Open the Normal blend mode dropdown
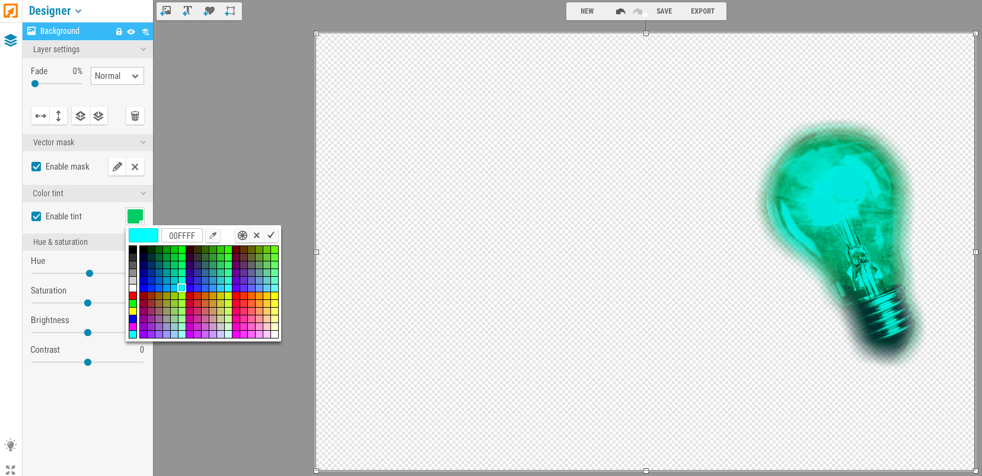The height and width of the screenshot is (476, 982). coord(117,76)
